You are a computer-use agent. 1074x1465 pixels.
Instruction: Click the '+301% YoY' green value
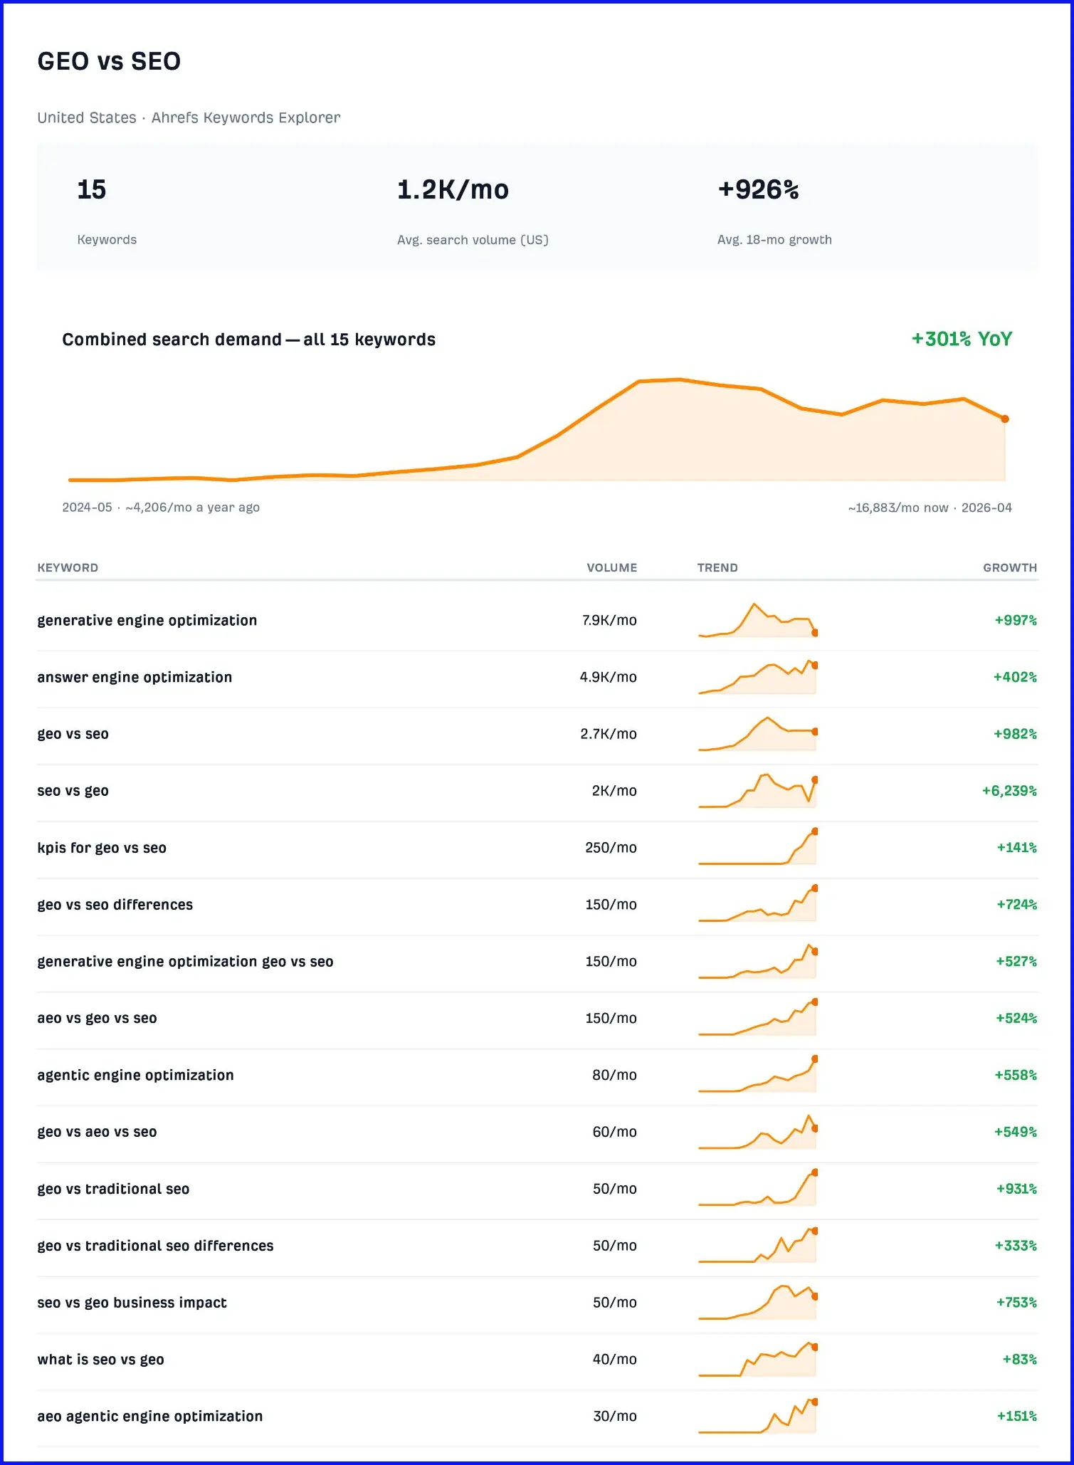[962, 339]
